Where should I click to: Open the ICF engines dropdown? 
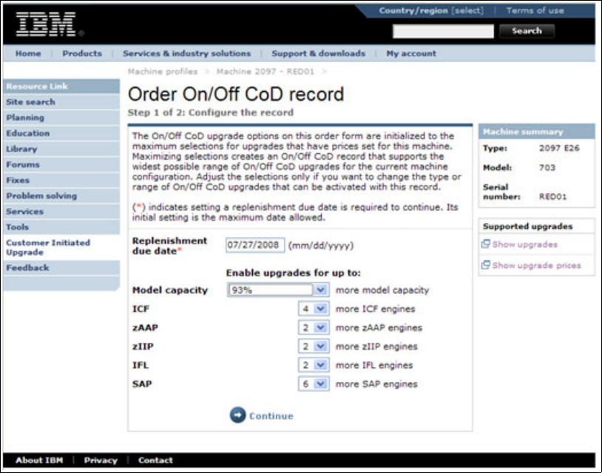point(314,309)
